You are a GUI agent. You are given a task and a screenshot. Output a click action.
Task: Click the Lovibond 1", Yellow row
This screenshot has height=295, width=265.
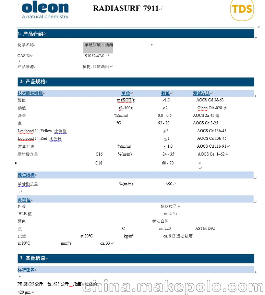[x=42, y=131]
